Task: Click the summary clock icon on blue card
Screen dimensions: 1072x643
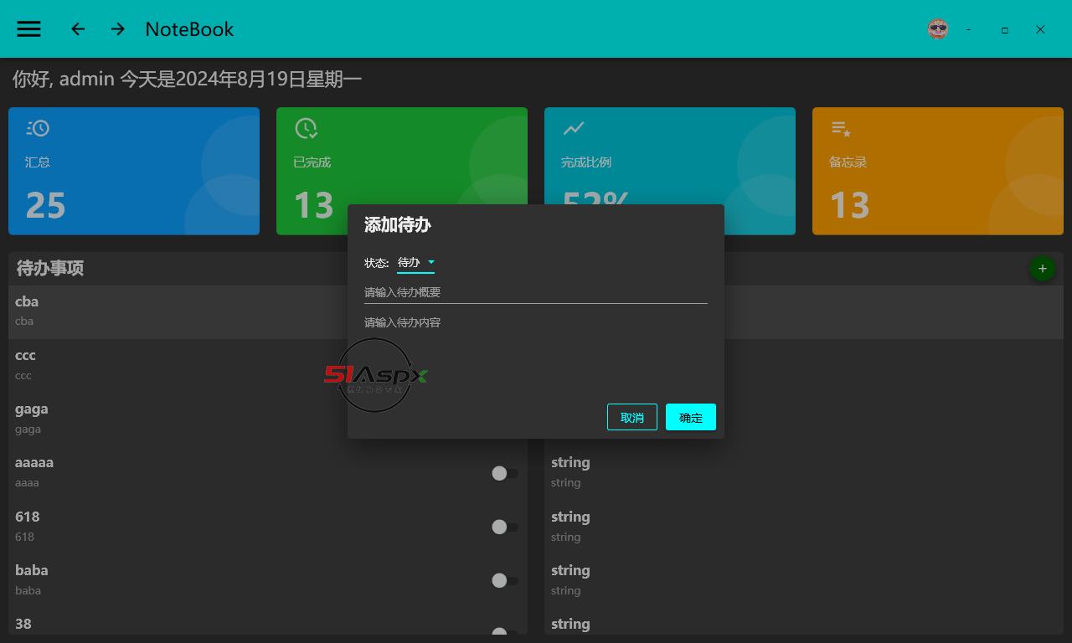Action: (x=38, y=128)
